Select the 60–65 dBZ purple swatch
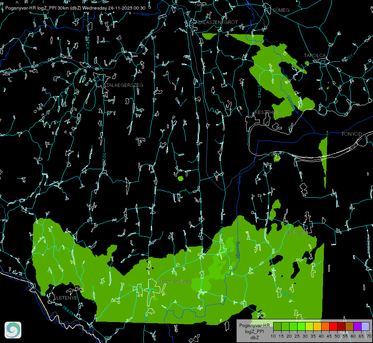 (x=357, y=326)
